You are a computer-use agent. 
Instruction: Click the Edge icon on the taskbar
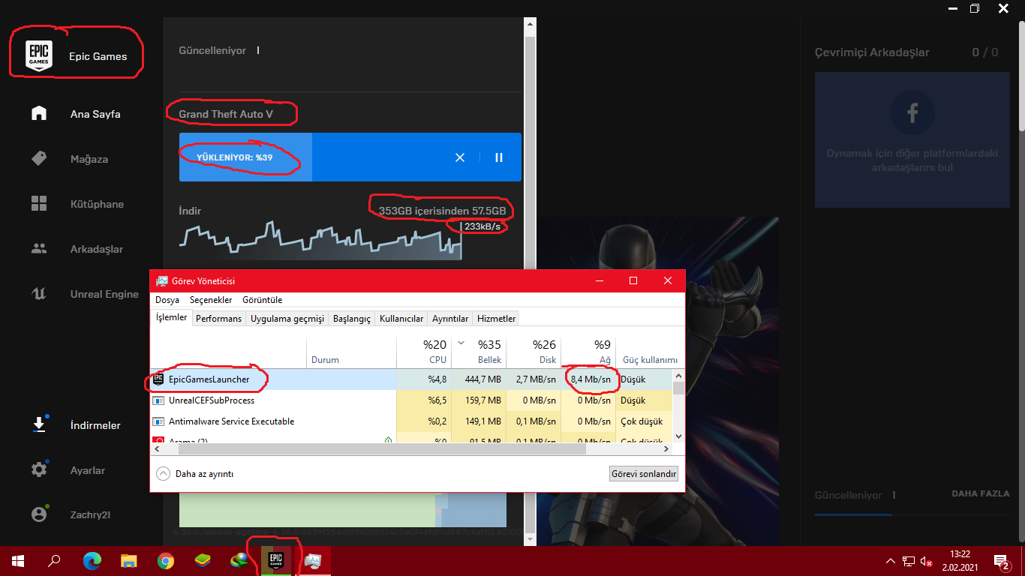92,561
